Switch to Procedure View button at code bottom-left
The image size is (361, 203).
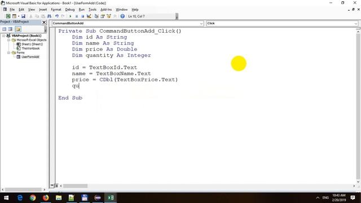point(52,186)
